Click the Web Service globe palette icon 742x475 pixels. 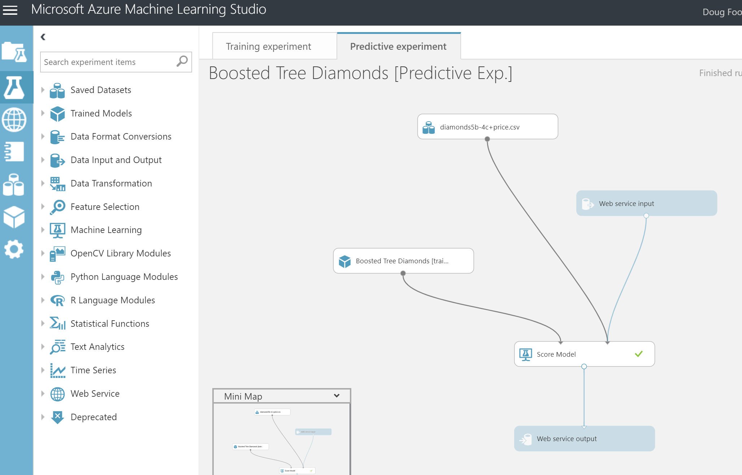coord(57,394)
